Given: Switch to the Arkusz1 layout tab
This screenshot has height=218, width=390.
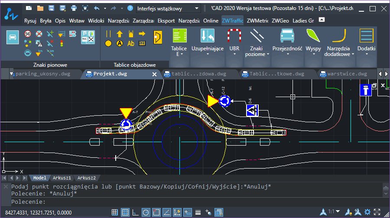Looking at the screenshot, I should (62, 178).
